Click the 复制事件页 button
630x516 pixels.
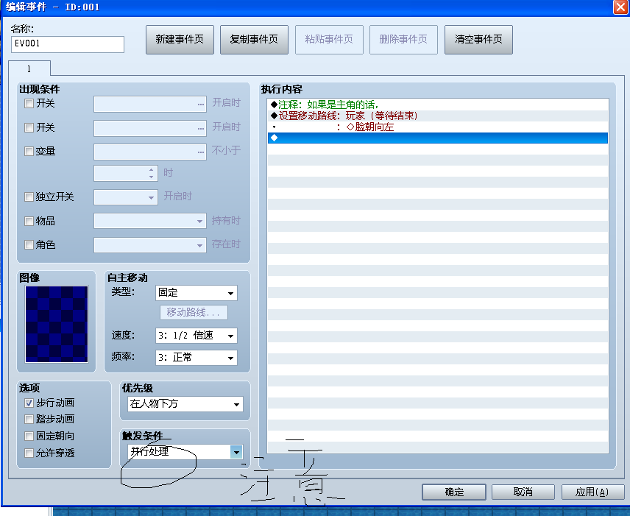(x=254, y=40)
